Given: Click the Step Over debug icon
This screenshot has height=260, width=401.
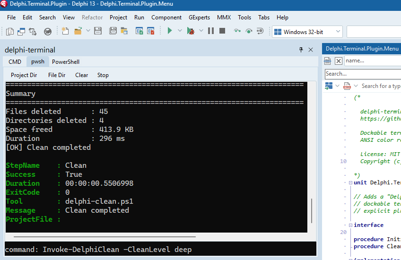Looking at the screenshot, I should [x=249, y=31].
